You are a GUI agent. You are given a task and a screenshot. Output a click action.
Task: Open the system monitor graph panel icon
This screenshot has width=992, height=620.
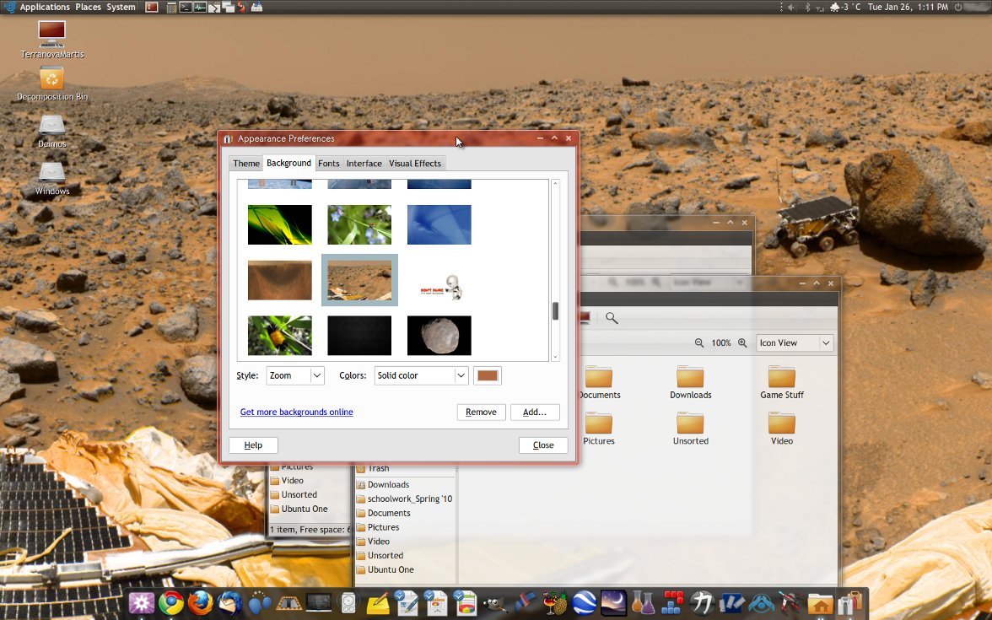point(200,7)
